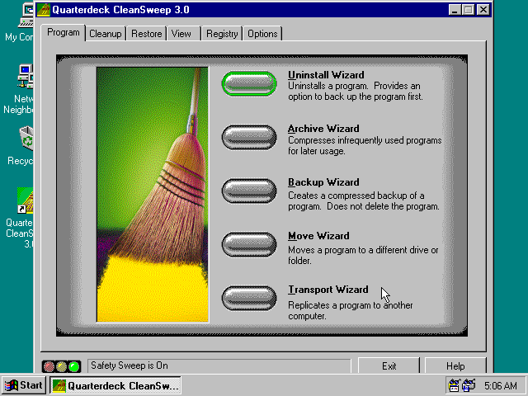Viewport: 528px width, 396px height.
Task: Close the CleanSweep window
Action: [483, 10]
